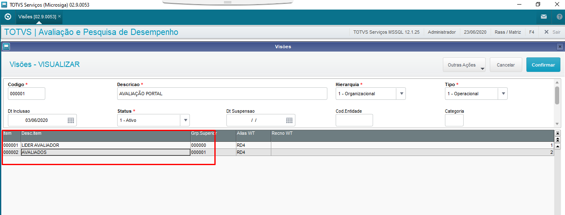Select the LIDER AVALIADOR cell
Screen dimensions: 565x215
tap(105, 145)
